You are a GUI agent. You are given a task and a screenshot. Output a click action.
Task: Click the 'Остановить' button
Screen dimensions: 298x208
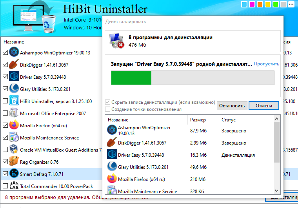pyautogui.click(x=232, y=105)
